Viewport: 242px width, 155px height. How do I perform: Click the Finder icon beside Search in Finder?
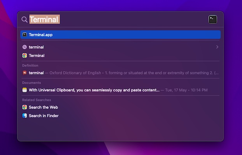pos(25,115)
